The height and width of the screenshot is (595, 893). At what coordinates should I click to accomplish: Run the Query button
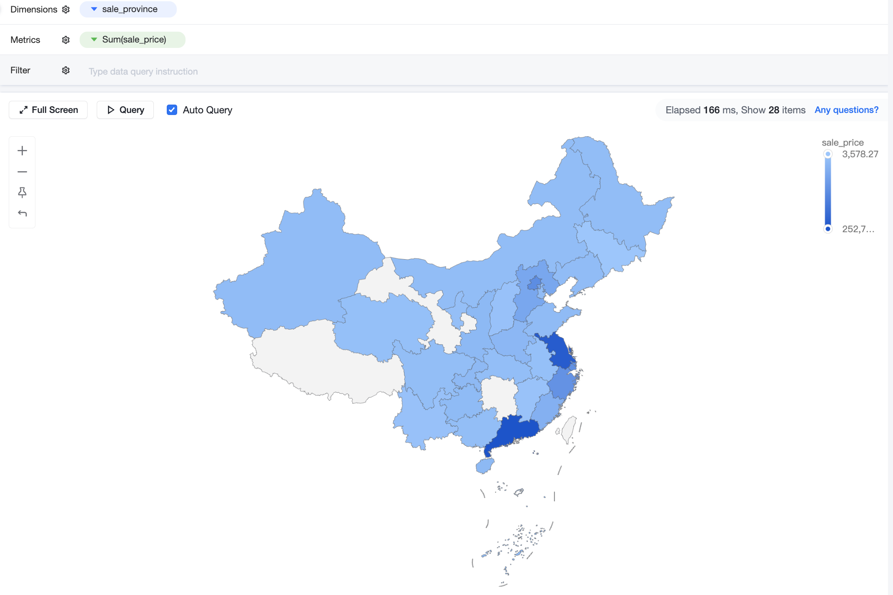[125, 110]
